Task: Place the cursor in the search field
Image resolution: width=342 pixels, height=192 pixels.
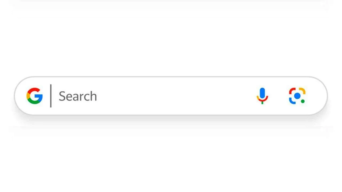Action: (171, 96)
